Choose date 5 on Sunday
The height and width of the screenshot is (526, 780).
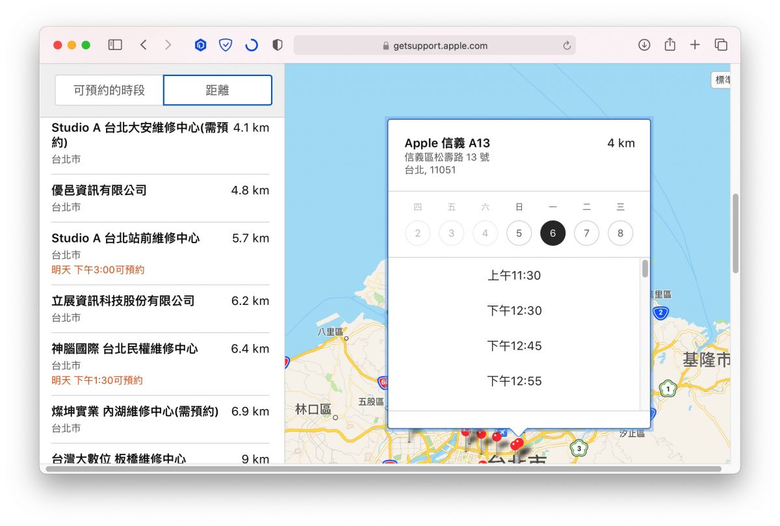click(519, 233)
